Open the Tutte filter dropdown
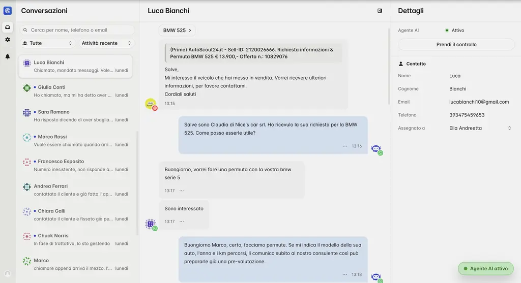 47,43
